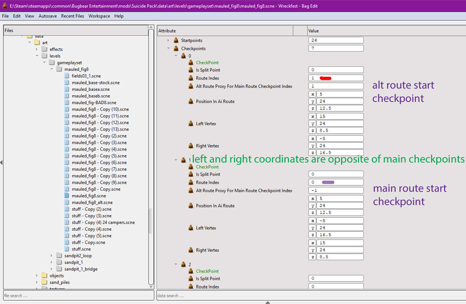Expand the objects folder

37,276
